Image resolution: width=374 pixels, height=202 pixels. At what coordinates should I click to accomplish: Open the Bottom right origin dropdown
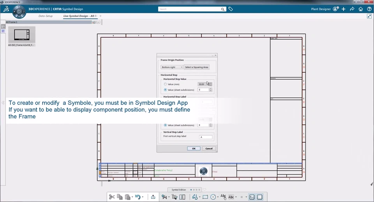point(172,67)
